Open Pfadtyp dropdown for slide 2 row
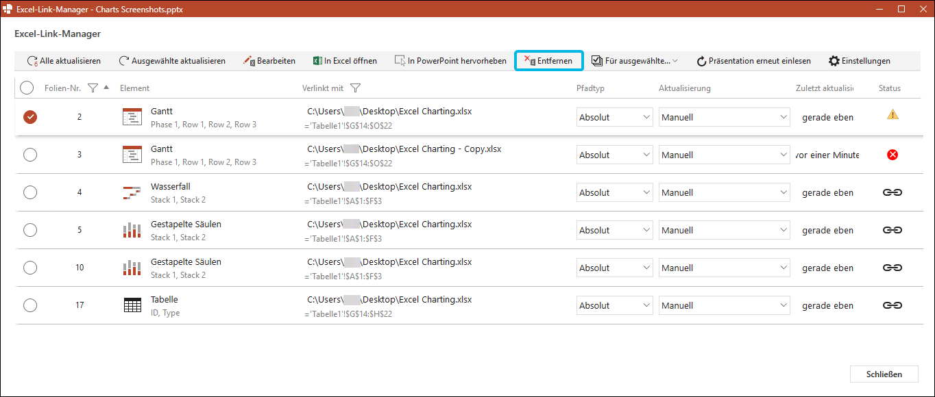 (615, 117)
